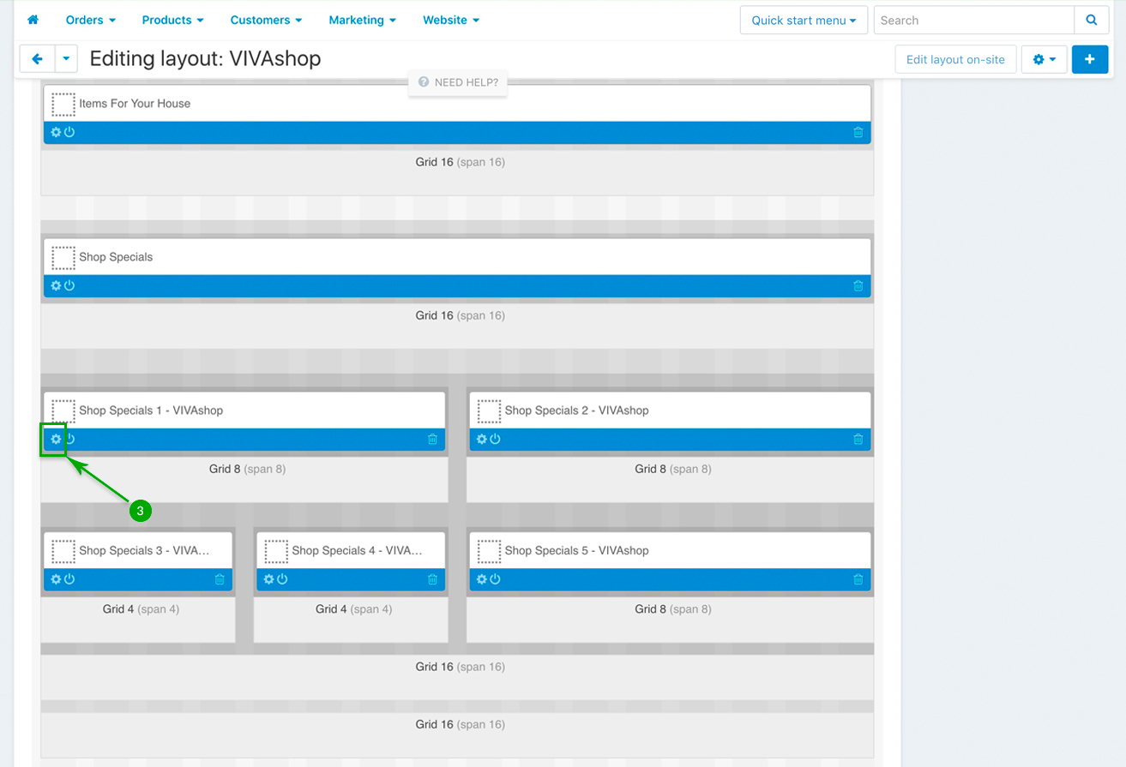Disable the Shop Specials 3 block
This screenshot has height=767, width=1126.
[69, 579]
